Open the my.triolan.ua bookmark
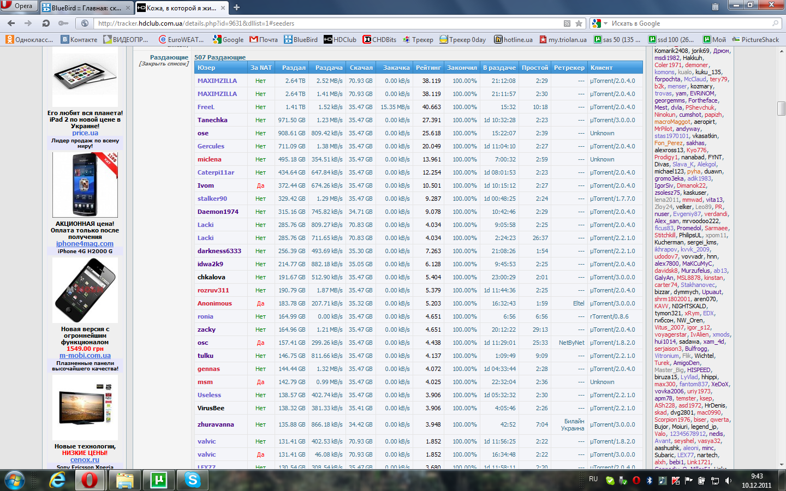This screenshot has height=491, width=786. (563, 39)
